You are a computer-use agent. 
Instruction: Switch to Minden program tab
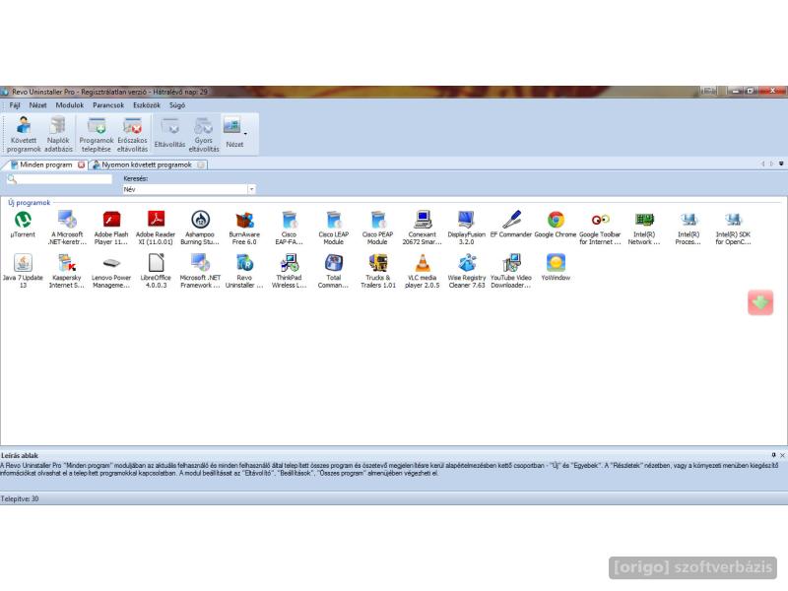pyautogui.click(x=46, y=164)
